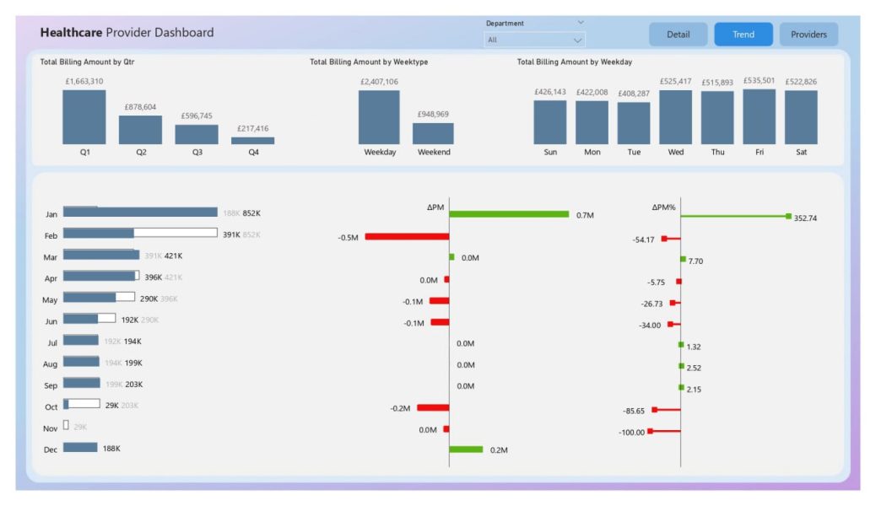Image resolution: width=876 pixels, height=506 pixels.
Task: Click the Weekend billing bar
Action: [433, 133]
